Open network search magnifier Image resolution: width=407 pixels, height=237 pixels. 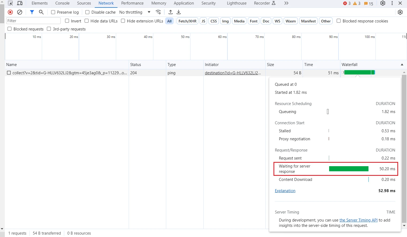click(x=41, y=12)
